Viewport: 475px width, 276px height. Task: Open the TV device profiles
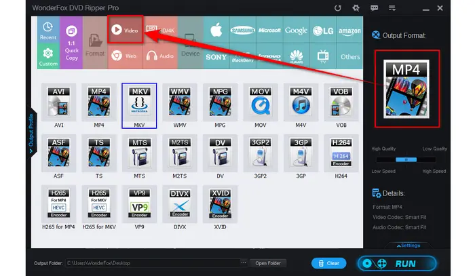[323, 56]
